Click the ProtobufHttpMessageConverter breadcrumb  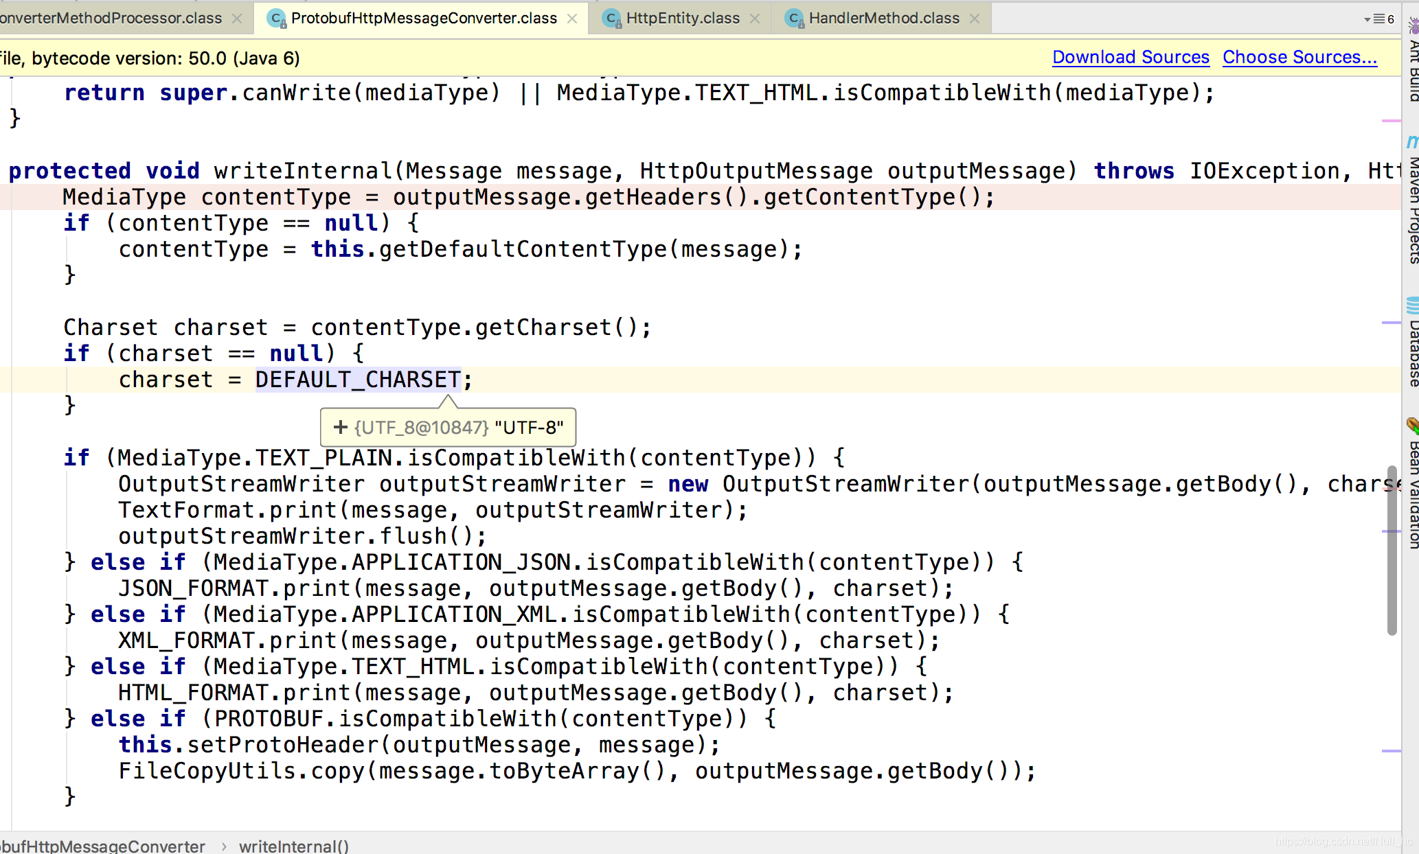click(103, 846)
